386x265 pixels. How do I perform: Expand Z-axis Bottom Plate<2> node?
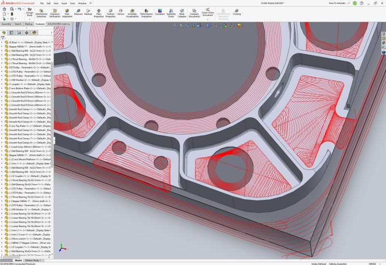[2, 88]
